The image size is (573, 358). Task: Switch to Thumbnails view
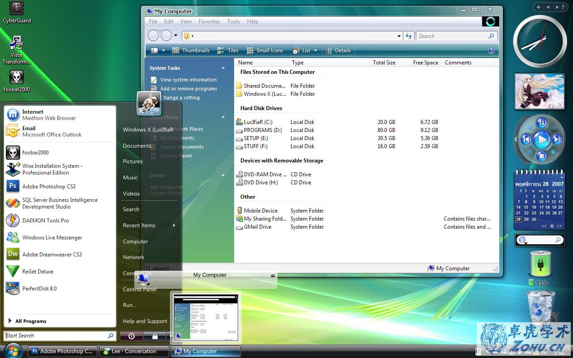point(191,51)
